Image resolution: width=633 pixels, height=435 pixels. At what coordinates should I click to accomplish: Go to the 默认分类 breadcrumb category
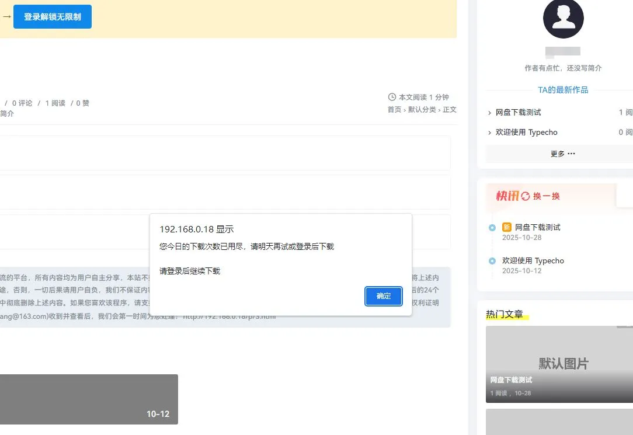click(x=422, y=110)
